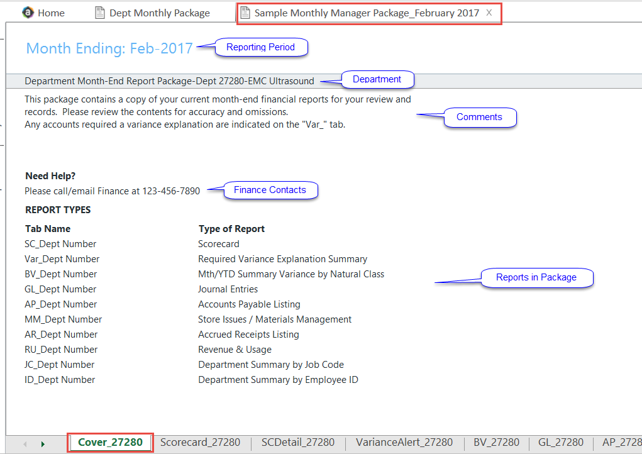Open the SCDetail_27280 sheet tab
Screen dimensions: 642x454
click(x=297, y=442)
